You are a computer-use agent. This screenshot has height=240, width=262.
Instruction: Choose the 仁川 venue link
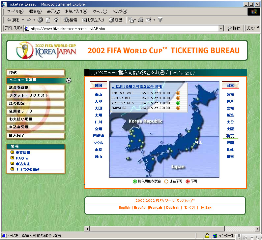pos(99,122)
